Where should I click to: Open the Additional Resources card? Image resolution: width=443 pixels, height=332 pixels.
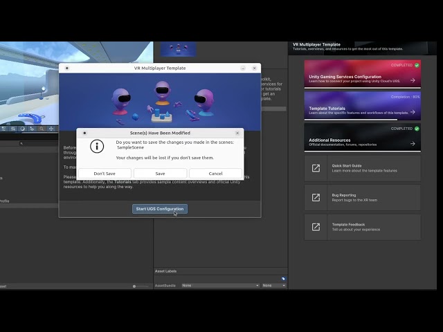point(363,137)
